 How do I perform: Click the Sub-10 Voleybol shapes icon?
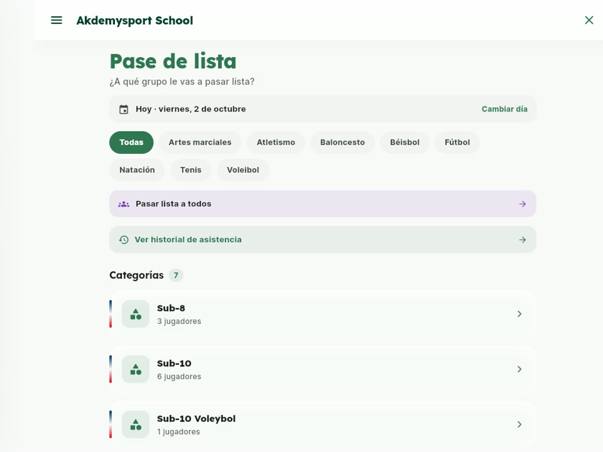136,424
